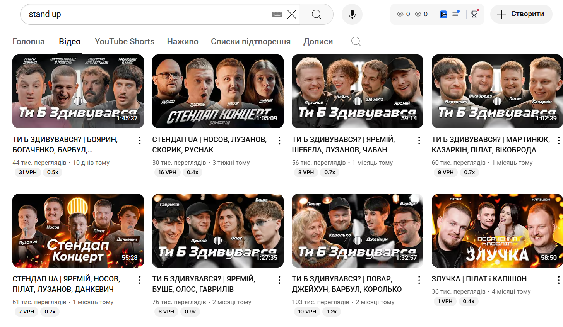
Task: Start voice search with the microphone
Action: 352,15
